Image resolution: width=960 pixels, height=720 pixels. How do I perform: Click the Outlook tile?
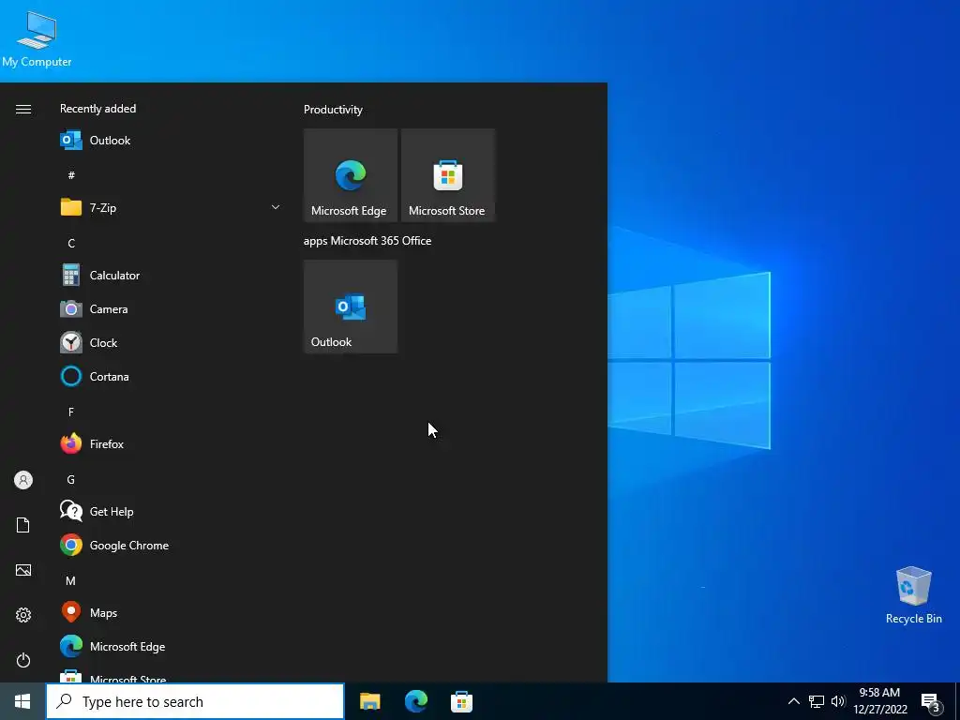351,307
